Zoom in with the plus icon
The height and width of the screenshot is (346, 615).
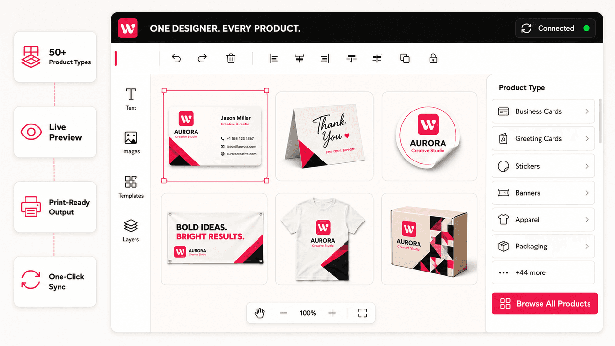(x=332, y=313)
